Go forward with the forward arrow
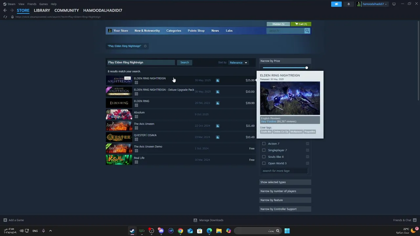 click(x=12, y=10)
